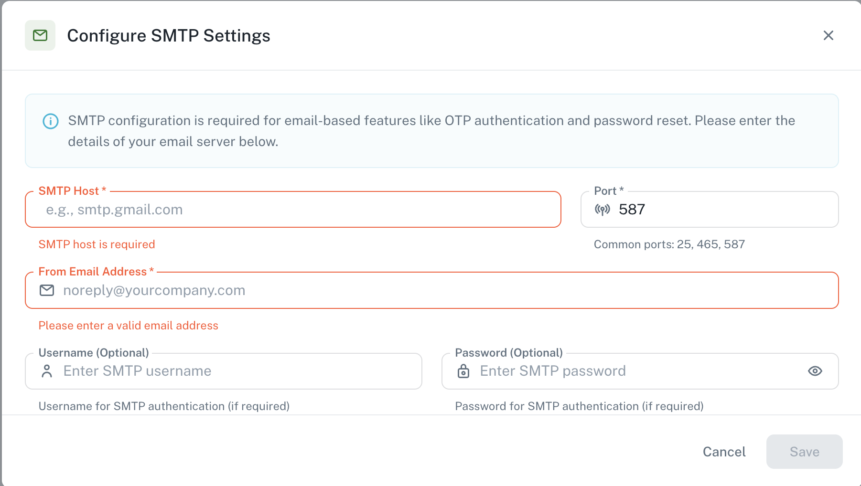Click the SMTP host is required error text
The height and width of the screenshot is (486, 861).
tap(97, 244)
